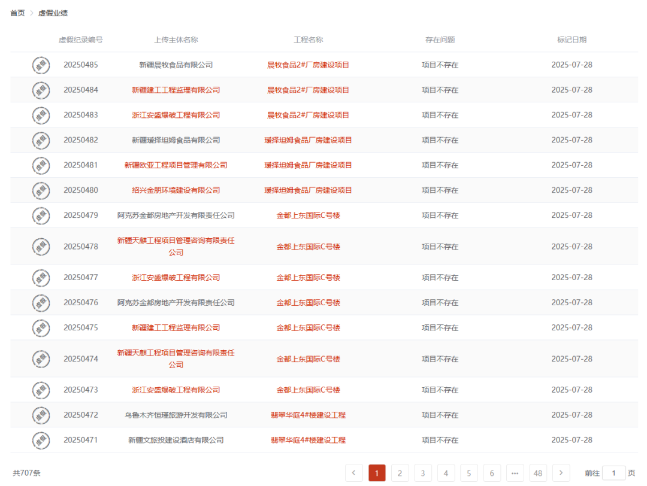Go to previous page arrow
The width and height of the screenshot is (647, 486).
click(353, 473)
